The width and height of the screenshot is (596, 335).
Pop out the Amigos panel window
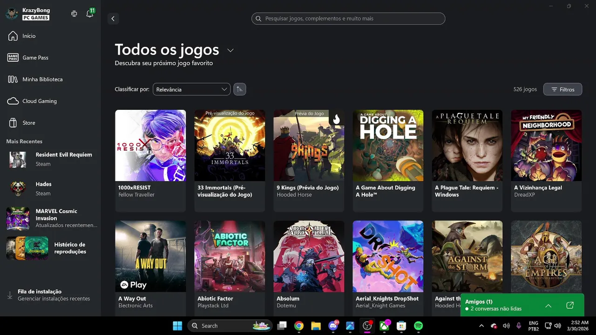tap(570, 306)
